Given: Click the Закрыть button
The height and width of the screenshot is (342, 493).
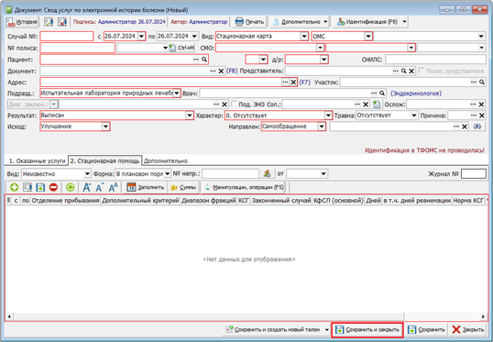Looking at the screenshot, I should (x=467, y=330).
